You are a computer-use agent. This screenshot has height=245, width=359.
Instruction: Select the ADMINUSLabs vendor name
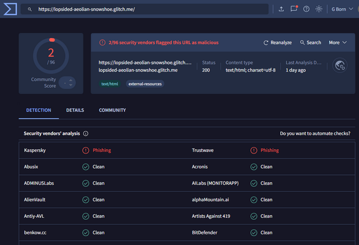click(39, 183)
